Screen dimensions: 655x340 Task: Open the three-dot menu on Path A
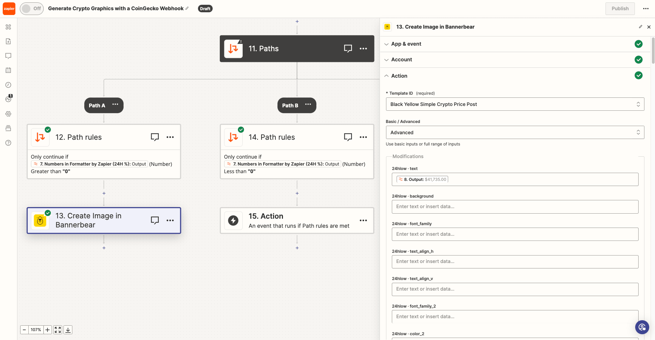115,104
